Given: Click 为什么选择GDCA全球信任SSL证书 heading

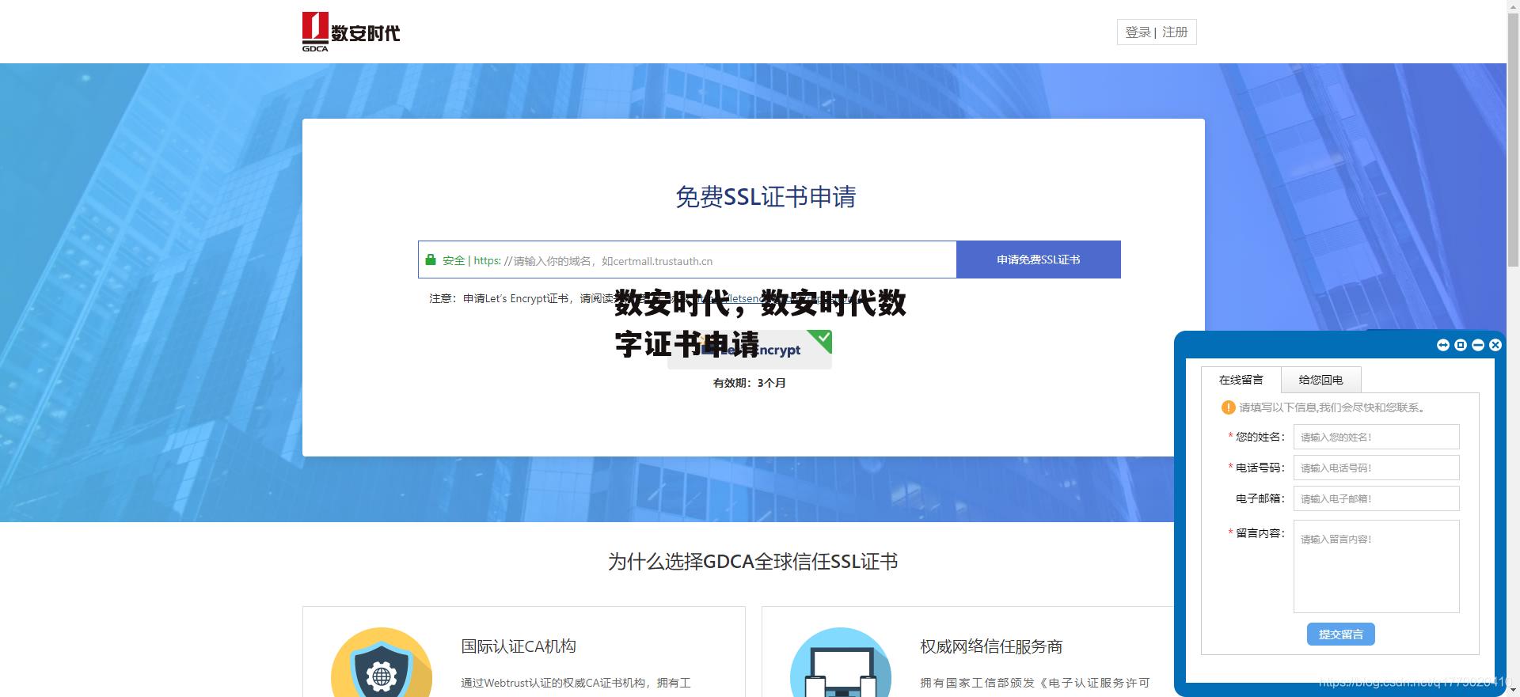Looking at the screenshot, I should 753,562.
